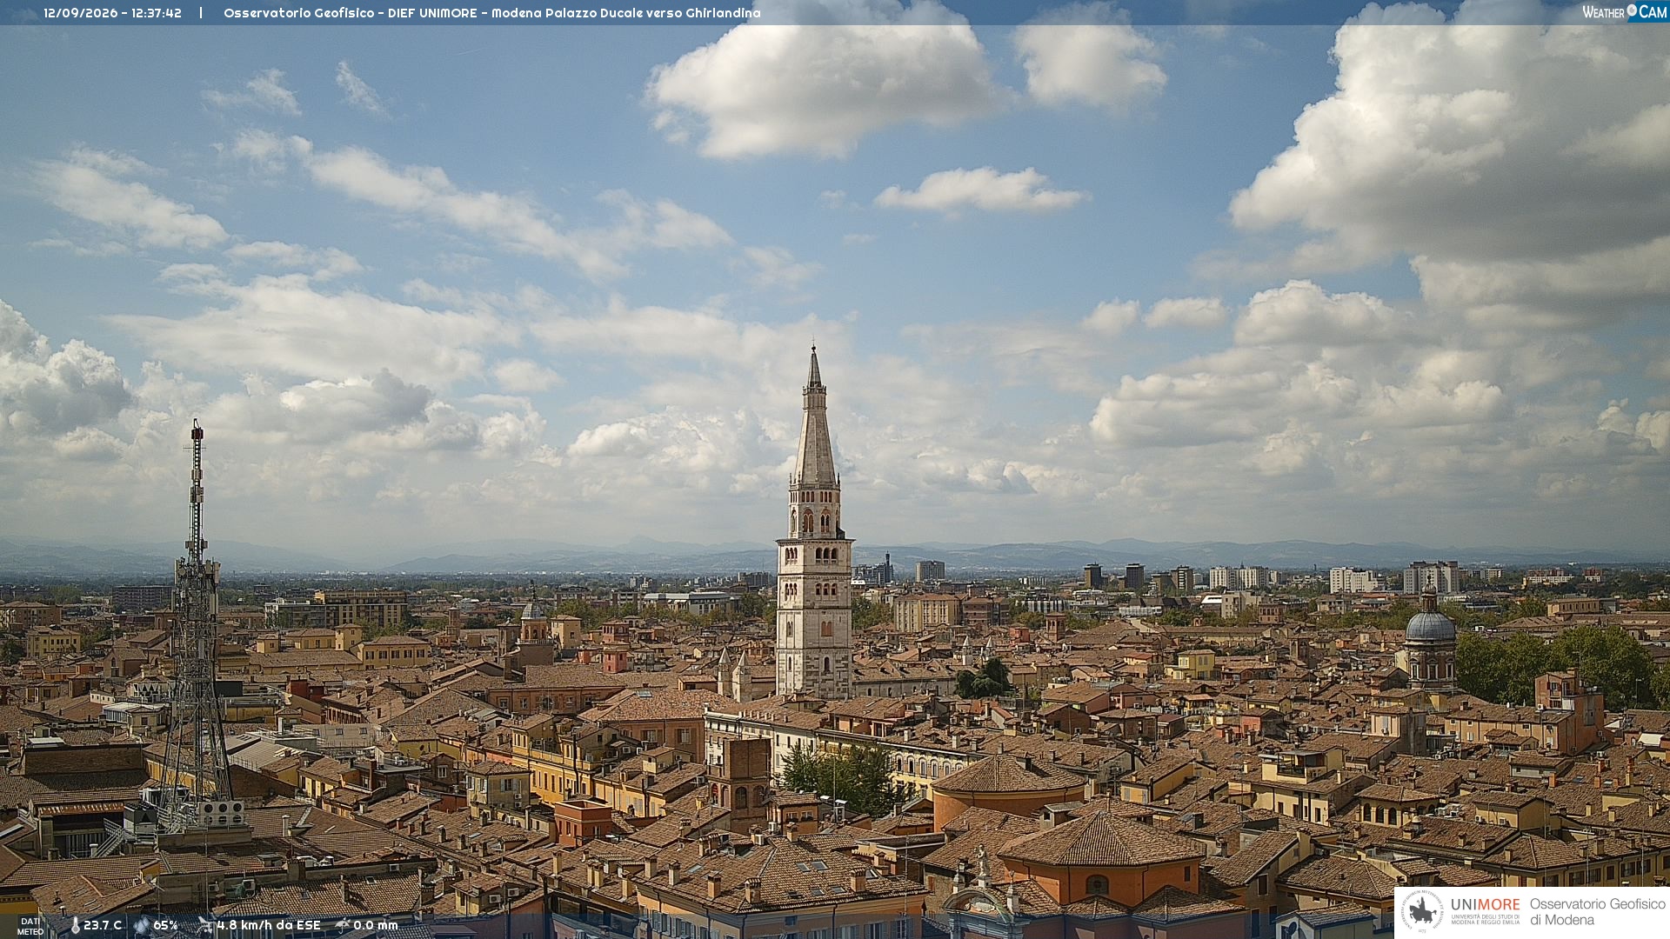The image size is (1670, 939).
Task: Click the Osservatorio Geofisico camera title text
Action: [491, 13]
